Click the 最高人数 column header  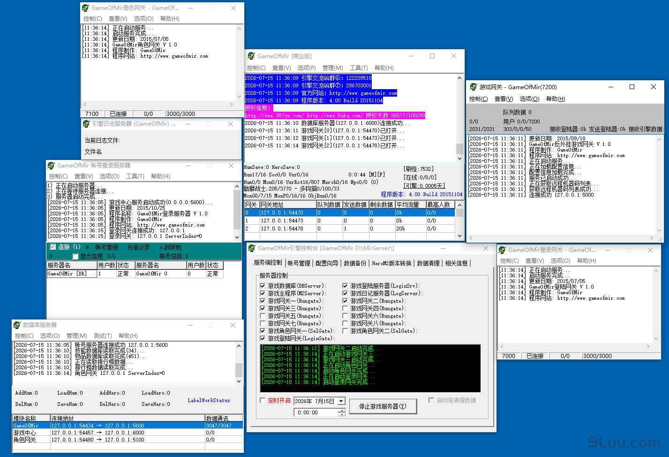point(440,205)
